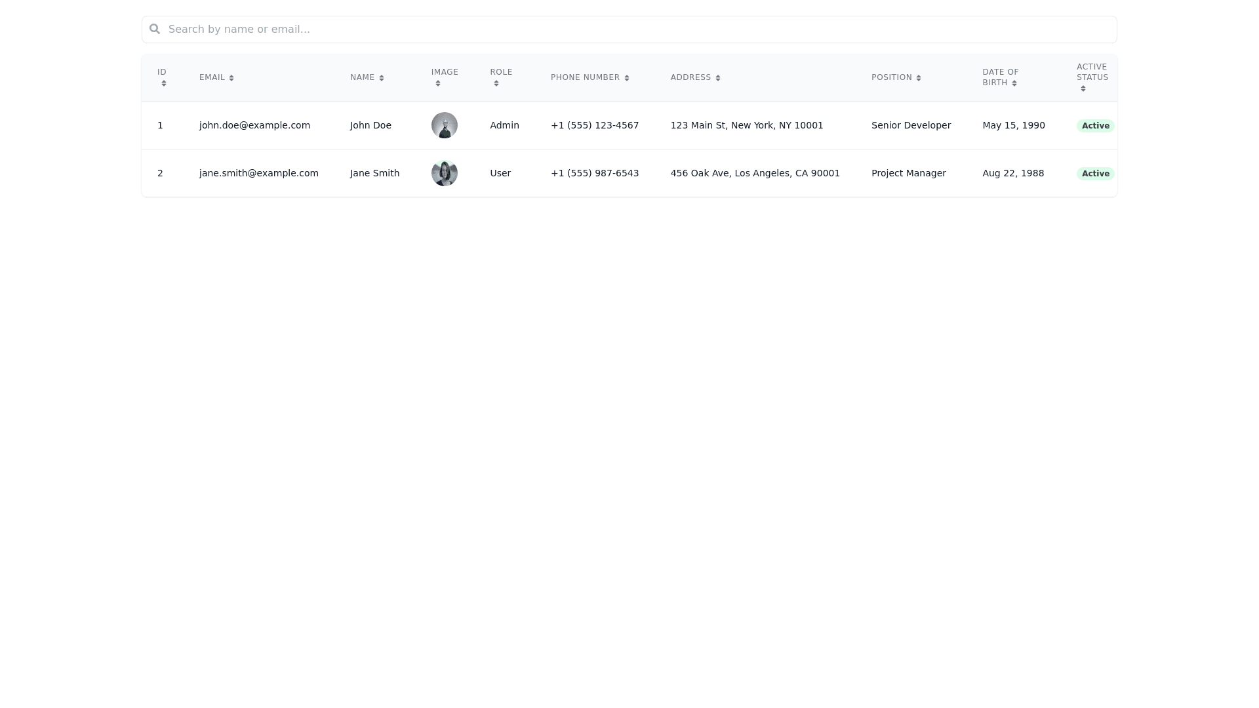Image resolution: width=1259 pixels, height=708 pixels.
Task: Select John Doe's Admin role cell
Action: pos(504,125)
